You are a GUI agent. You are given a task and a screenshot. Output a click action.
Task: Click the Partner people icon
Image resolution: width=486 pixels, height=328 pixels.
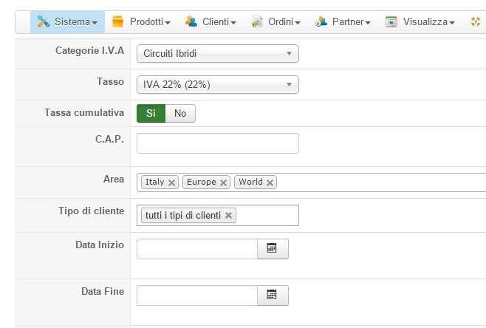pos(321,22)
